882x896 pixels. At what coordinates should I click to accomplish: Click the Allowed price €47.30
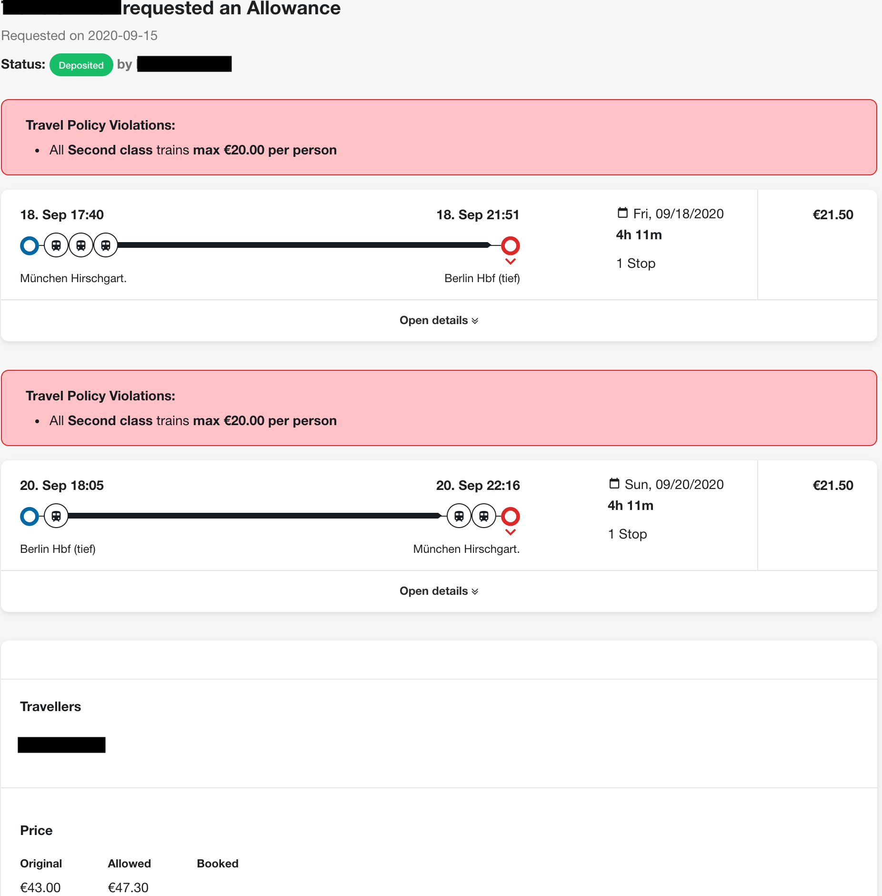click(x=128, y=887)
